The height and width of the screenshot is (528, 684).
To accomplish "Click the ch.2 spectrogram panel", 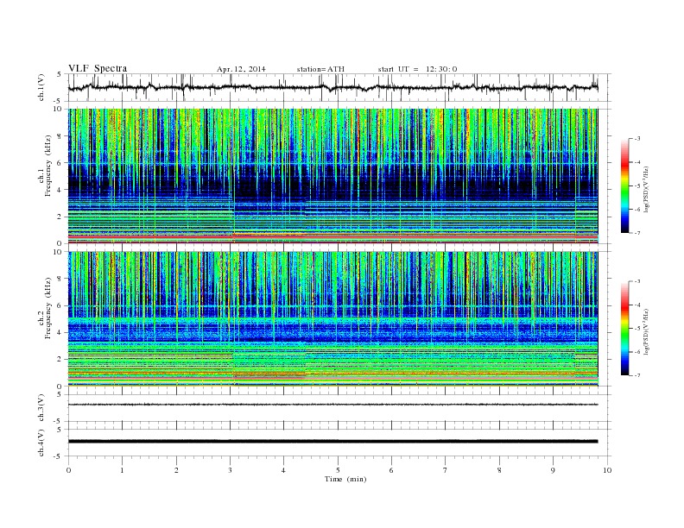I will pos(332,318).
